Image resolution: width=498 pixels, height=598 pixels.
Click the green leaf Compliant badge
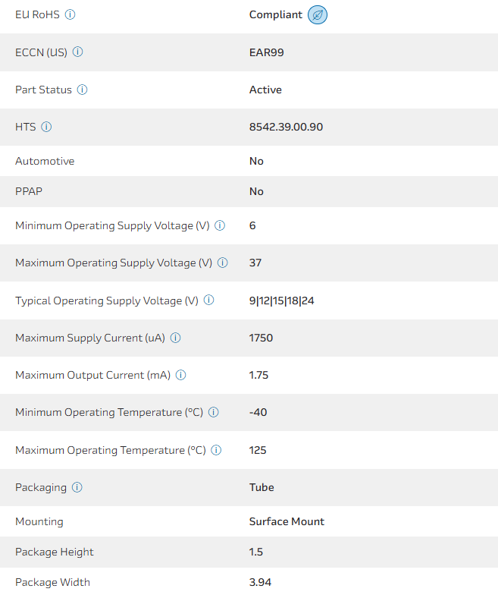[x=318, y=15]
